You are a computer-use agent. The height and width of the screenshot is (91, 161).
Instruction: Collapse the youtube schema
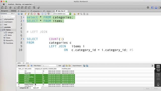point(1,27)
